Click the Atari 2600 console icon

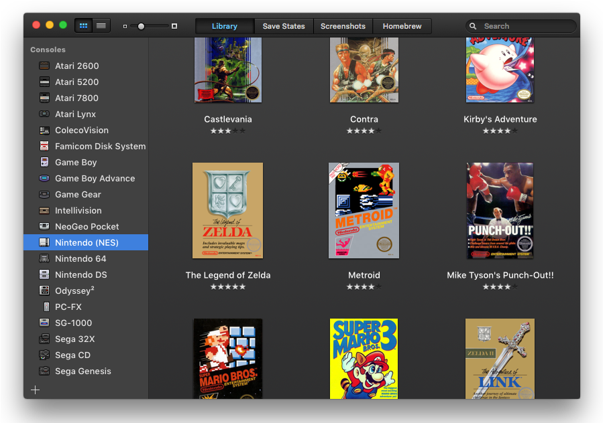coord(44,66)
